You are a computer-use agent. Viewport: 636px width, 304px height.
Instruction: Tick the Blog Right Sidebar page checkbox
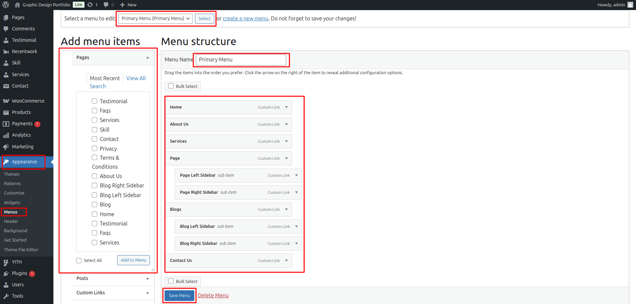coord(94,185)
